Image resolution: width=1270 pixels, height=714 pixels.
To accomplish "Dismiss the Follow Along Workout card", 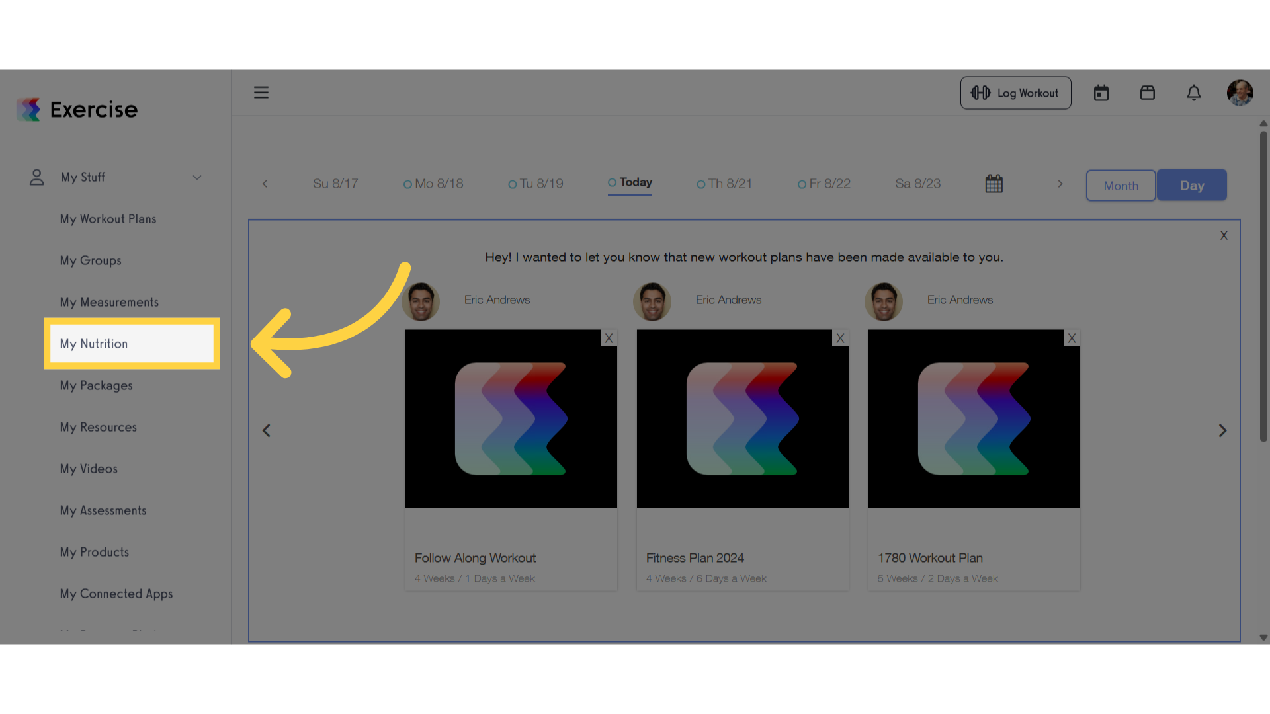I will 609,338.
